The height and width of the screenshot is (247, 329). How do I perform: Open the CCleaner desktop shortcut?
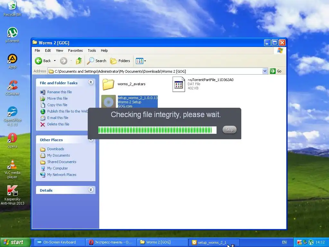point(12,88)
